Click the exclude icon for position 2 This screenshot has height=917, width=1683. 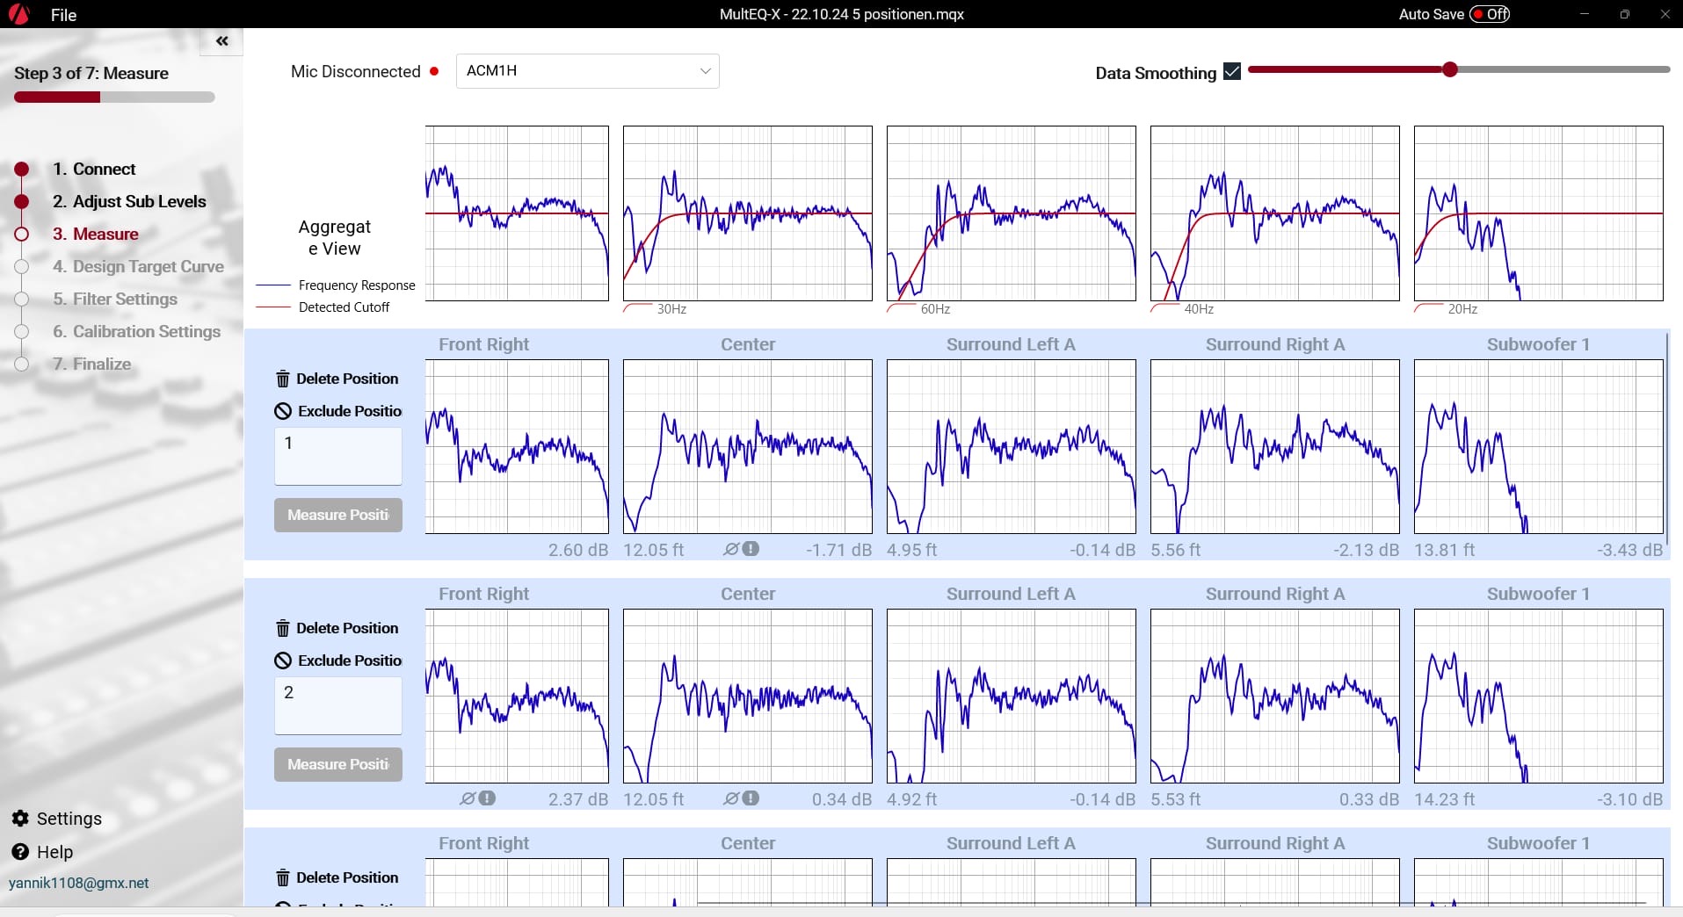pyautogui.click(x=283, y=661)
